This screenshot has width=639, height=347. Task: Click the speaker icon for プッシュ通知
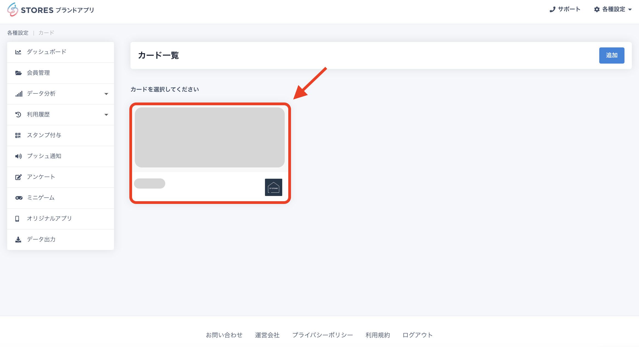pyautogui.click(x=18, y=156)
